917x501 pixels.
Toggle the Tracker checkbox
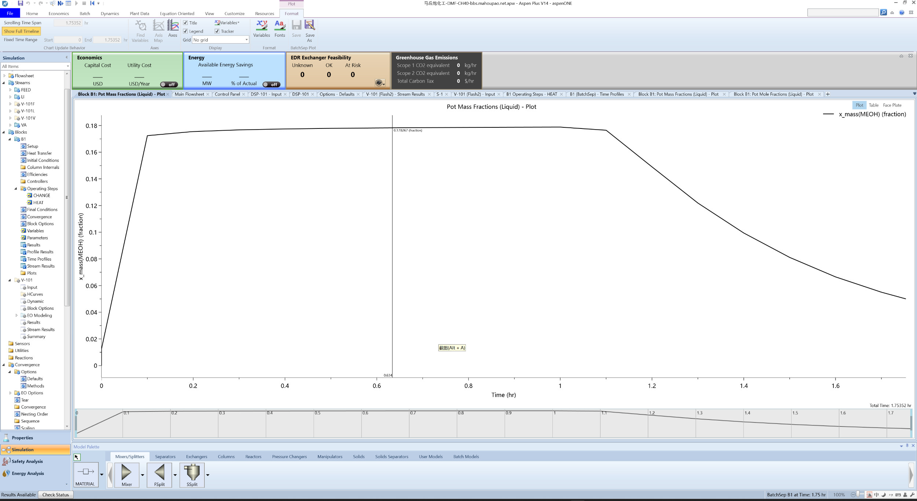coord(217,31)
